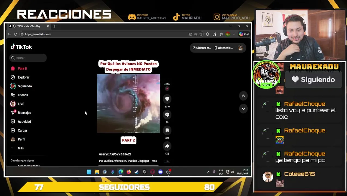Open Copilot Chat in browser toolbar
This screenshot has height=196, width=347.
point(244,34)
